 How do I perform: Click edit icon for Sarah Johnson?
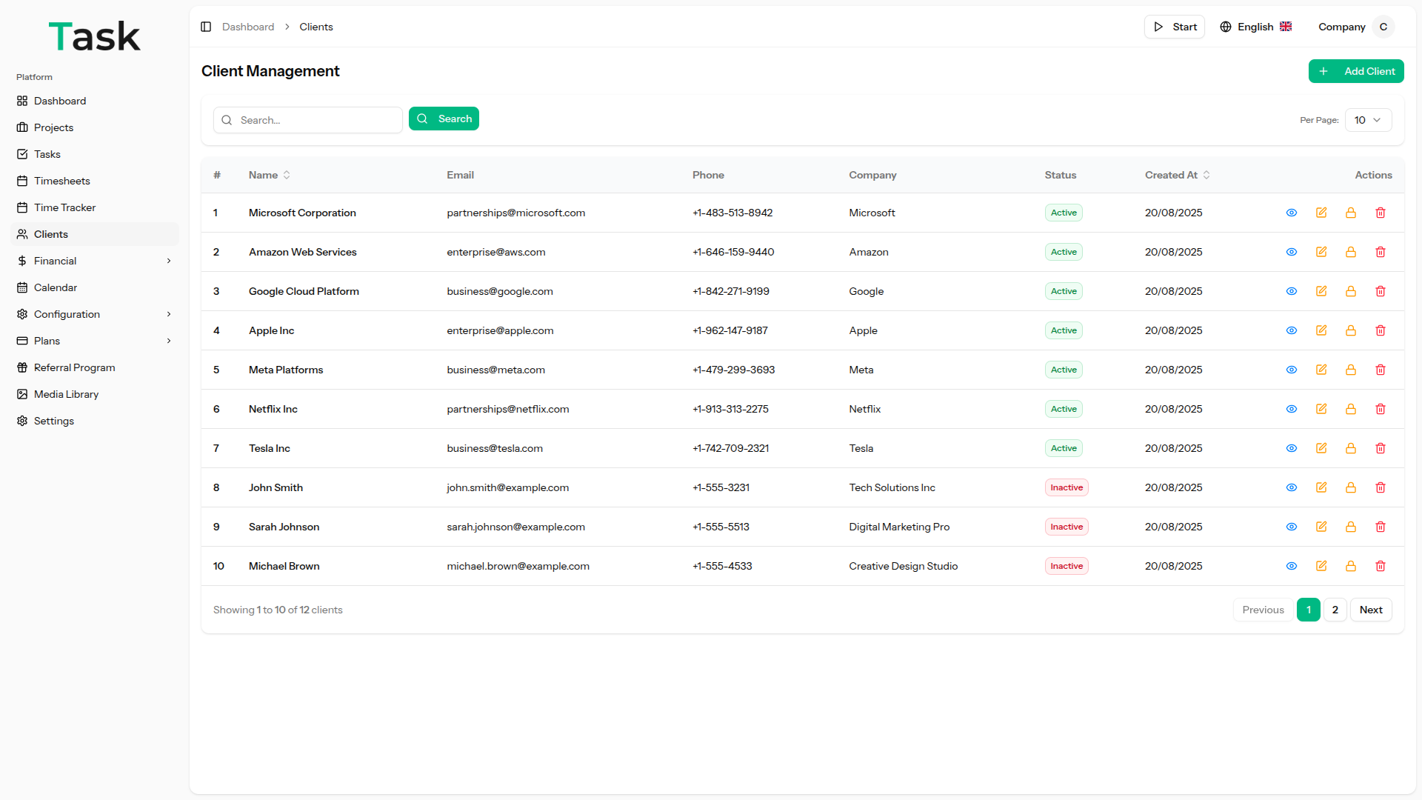pos(1321,527)
